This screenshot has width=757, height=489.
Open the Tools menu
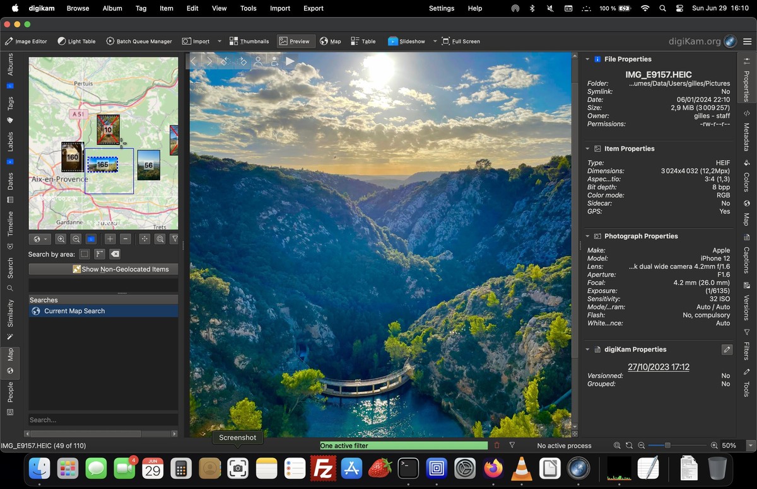pyautogui.click(x=248, y=8)
